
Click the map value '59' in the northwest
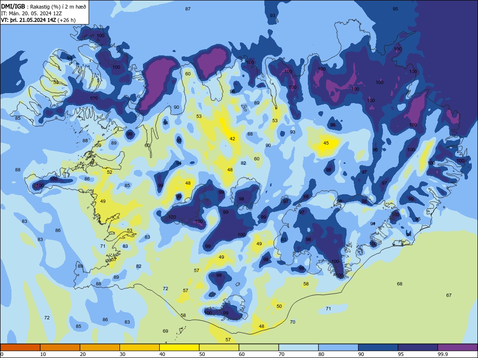pos(99,146)
